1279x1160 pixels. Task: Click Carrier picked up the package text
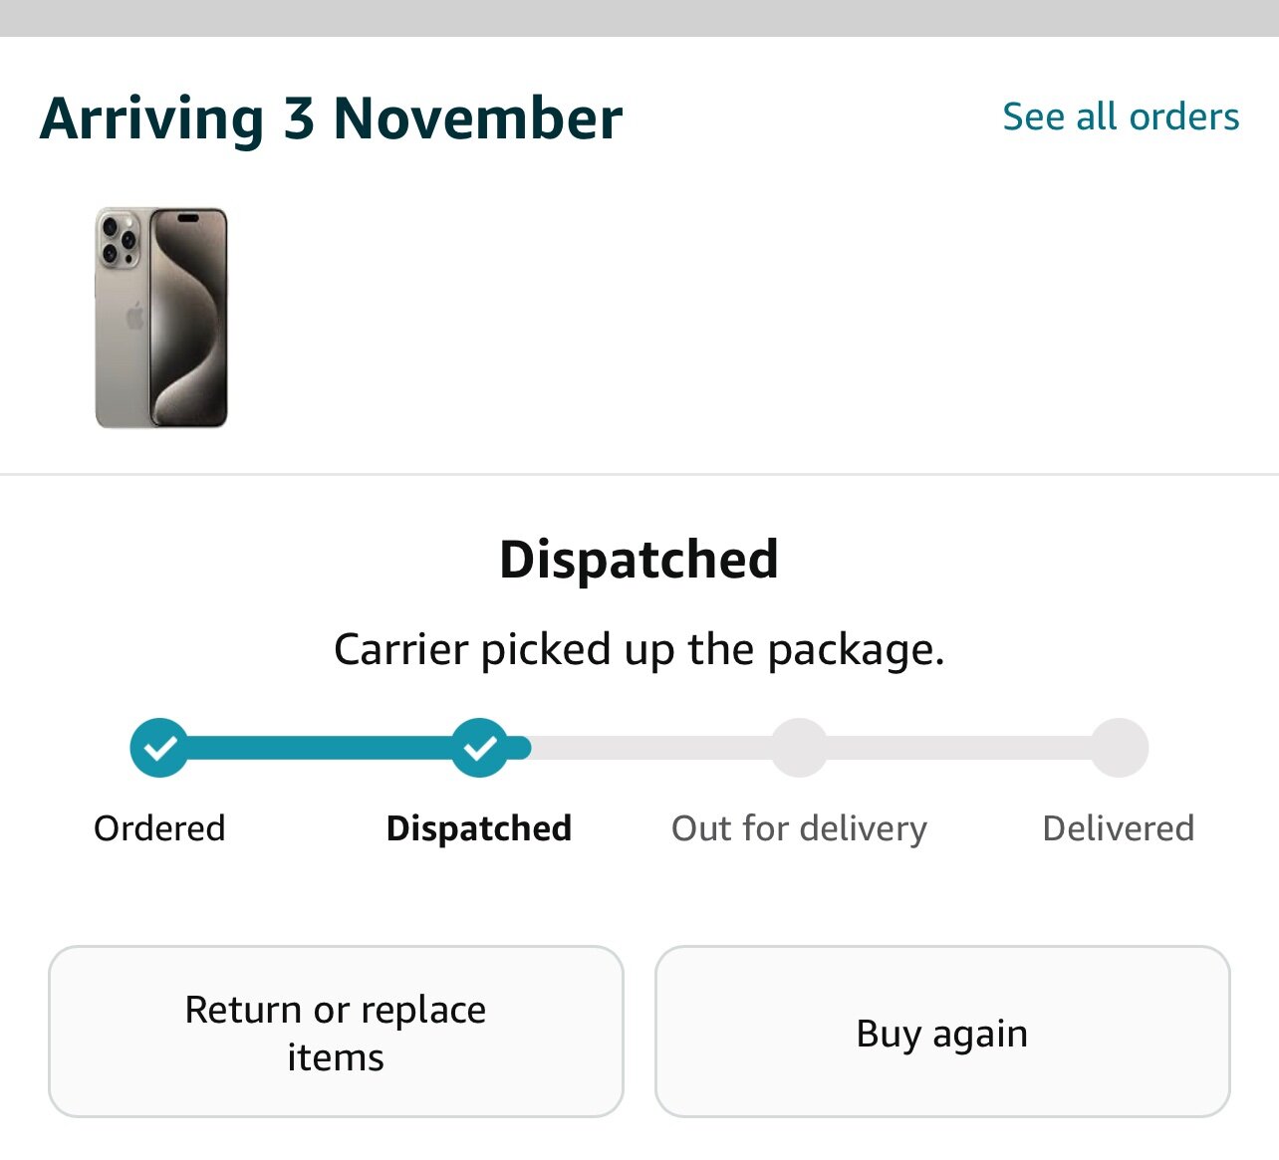pyautogui.click(x=639, y=650)
